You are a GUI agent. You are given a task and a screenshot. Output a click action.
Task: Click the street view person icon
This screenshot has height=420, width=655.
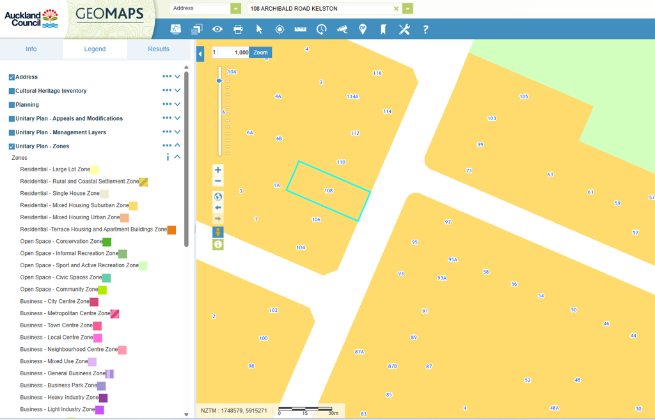(218, 232)
